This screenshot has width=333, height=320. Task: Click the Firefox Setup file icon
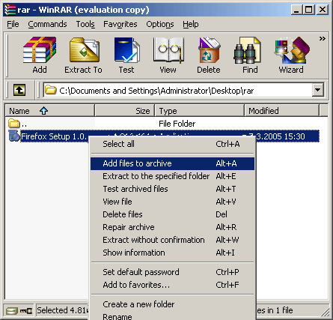(13, 136)
